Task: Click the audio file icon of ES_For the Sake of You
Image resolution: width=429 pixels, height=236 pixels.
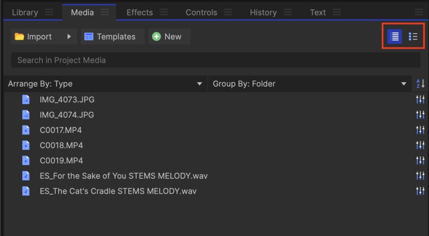Action: [x=26, y=176]
